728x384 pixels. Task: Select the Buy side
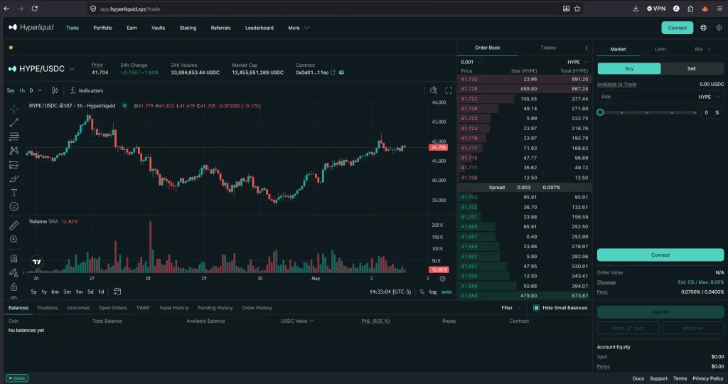pos(629,69)
